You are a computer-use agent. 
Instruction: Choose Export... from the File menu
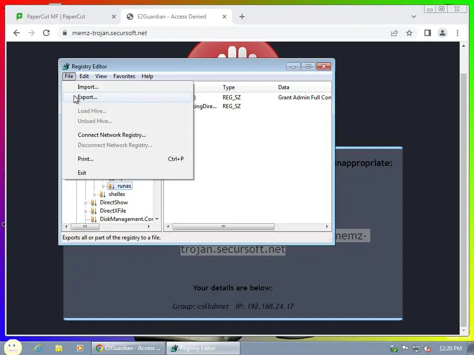[127, 97]
